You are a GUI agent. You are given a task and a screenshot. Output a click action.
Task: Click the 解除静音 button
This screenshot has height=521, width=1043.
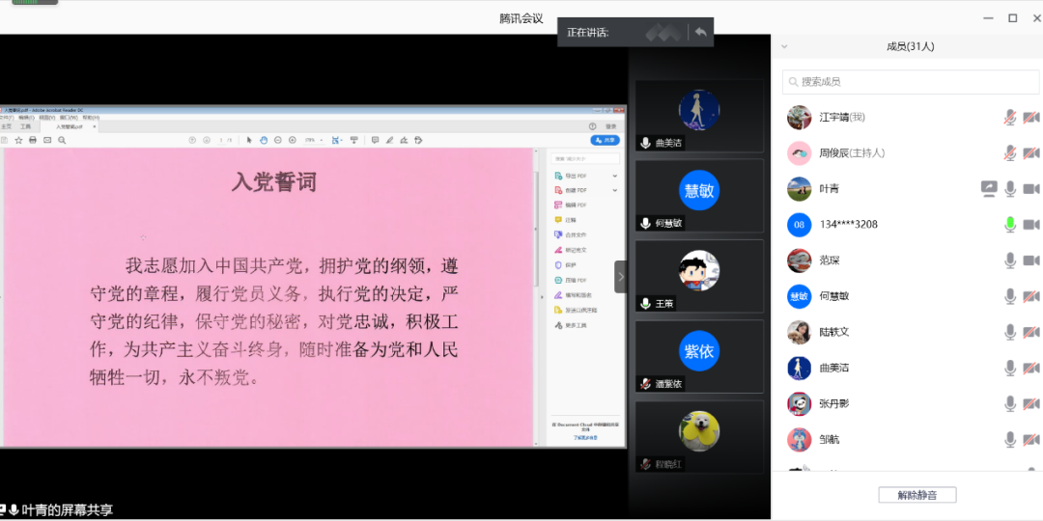[x=916, y=495]
